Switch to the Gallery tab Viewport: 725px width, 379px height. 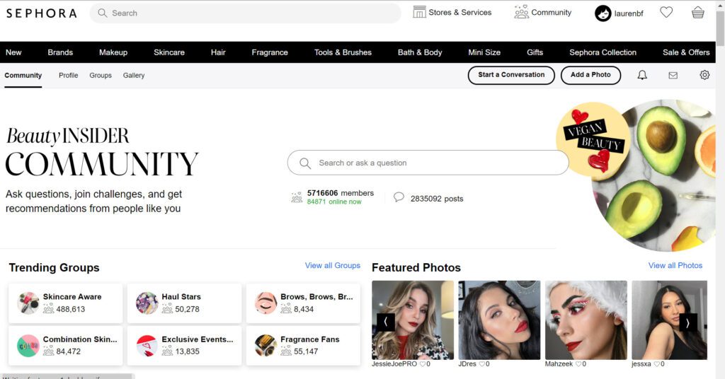(134, 75)
